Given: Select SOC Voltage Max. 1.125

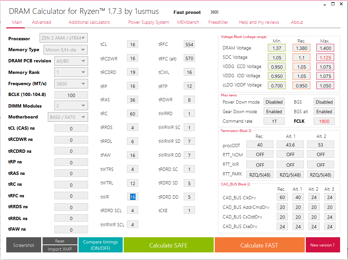Looking at the screenshot, I should [x=325, y=57].
